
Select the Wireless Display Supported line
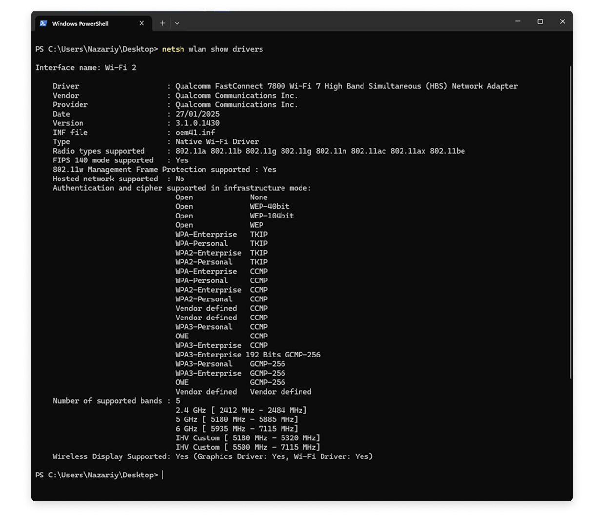coord(213,456)
